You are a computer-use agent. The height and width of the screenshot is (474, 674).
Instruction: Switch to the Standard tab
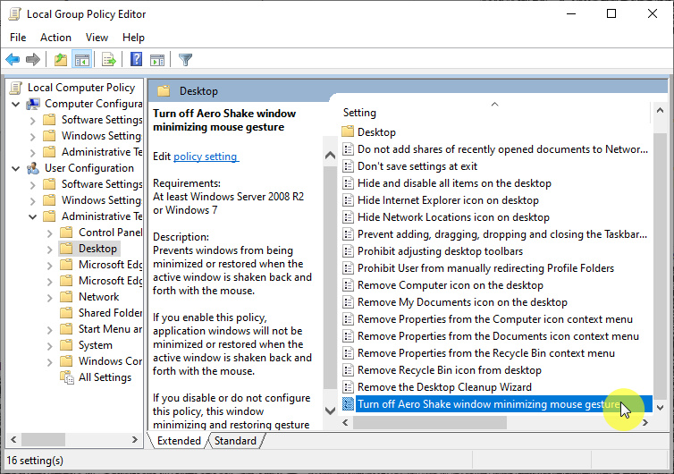pyautogui.click(x=235, y=441)
